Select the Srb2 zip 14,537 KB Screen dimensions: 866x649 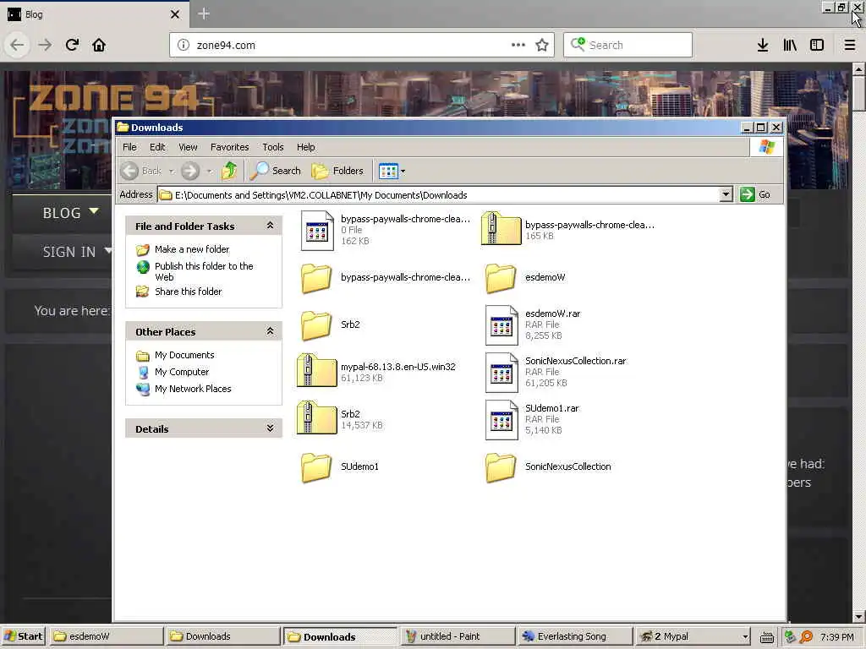(x=340, y=419)
